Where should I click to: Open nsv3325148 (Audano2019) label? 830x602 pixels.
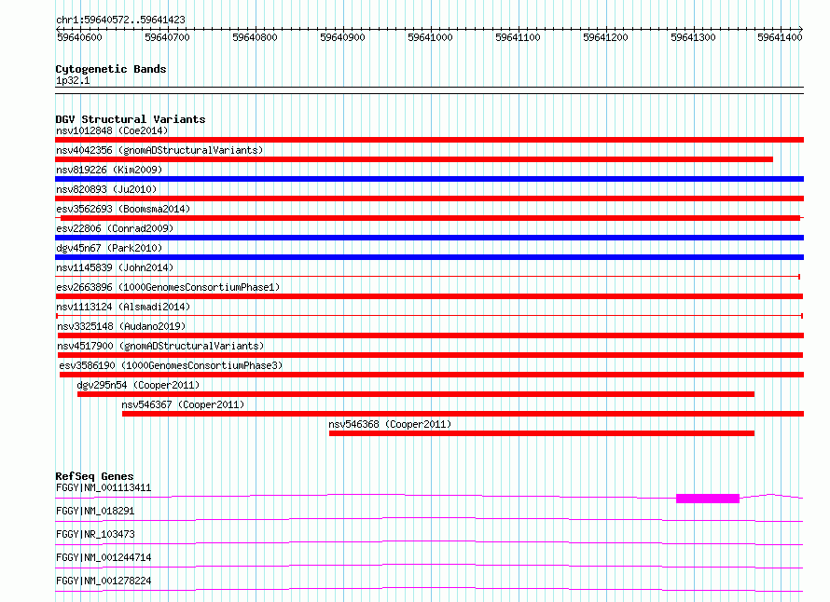coord(121,326)
